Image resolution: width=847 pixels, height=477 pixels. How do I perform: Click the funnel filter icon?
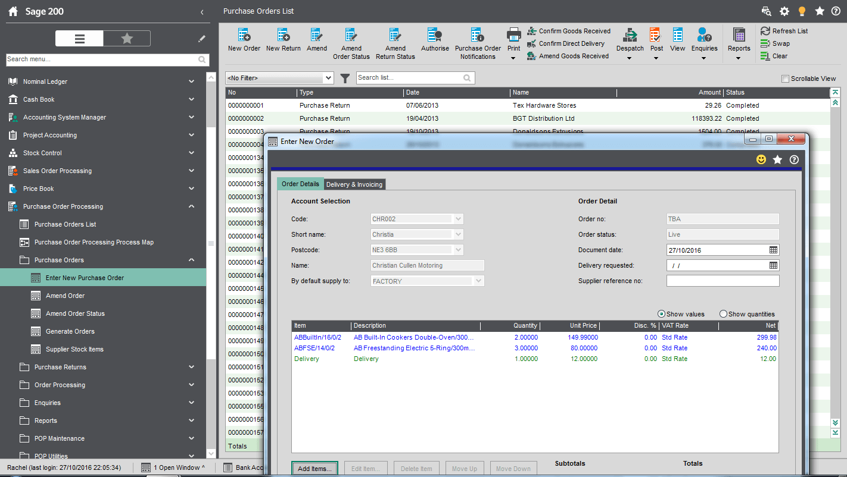[x=345, y=78]
